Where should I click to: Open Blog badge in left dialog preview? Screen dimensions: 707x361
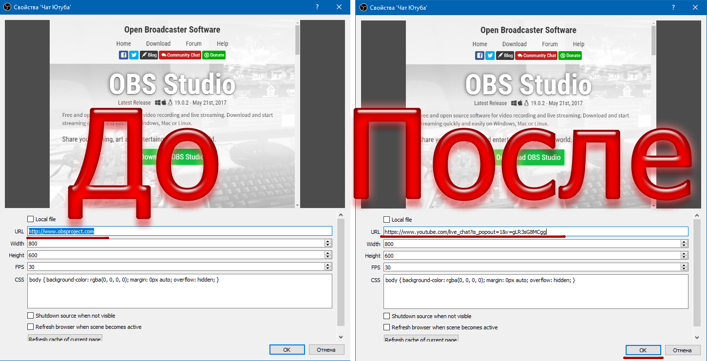click(x=149, y=55)
